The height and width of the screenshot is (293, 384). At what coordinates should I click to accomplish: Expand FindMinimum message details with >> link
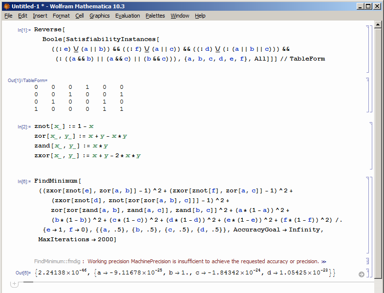click(x=323, y=261)
